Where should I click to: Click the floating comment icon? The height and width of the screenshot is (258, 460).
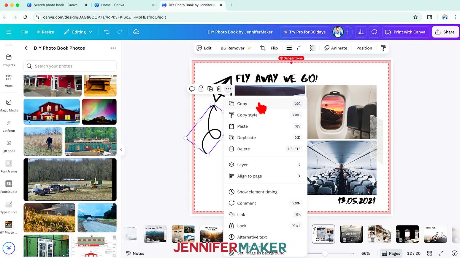coord(192,89)
